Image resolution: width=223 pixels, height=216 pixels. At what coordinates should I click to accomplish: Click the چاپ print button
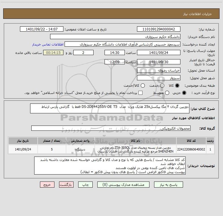85,185
